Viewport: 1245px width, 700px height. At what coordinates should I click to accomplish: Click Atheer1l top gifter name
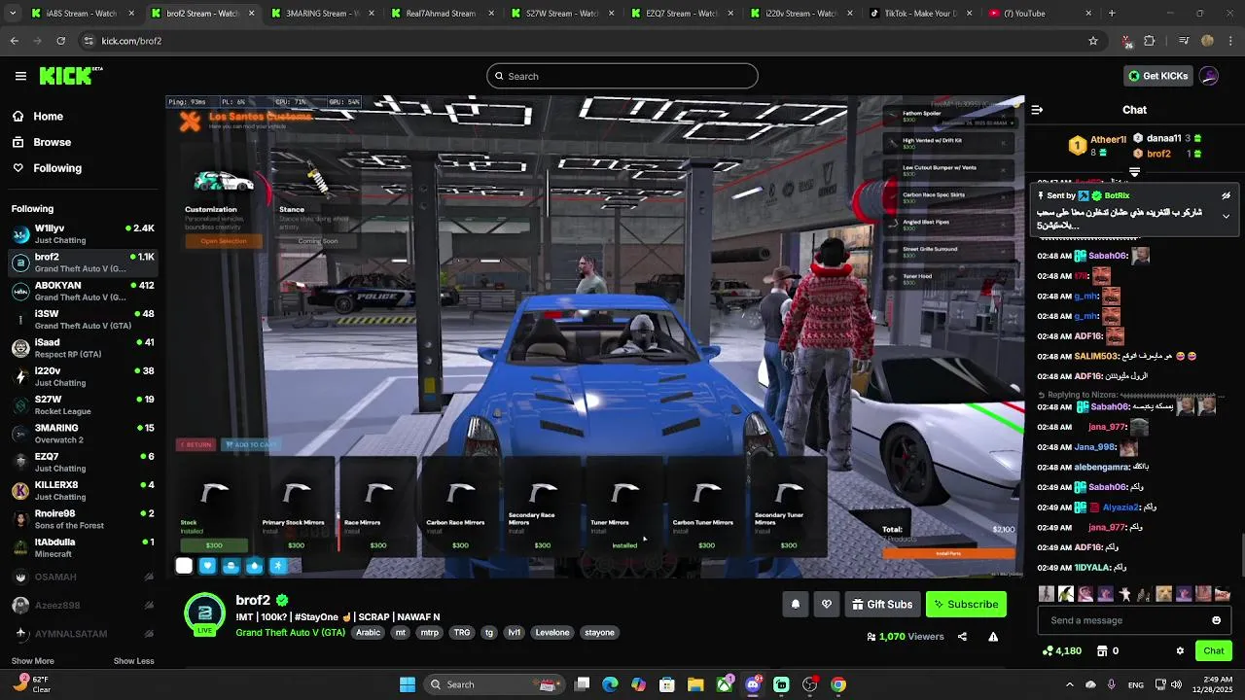coord(1108,140)
